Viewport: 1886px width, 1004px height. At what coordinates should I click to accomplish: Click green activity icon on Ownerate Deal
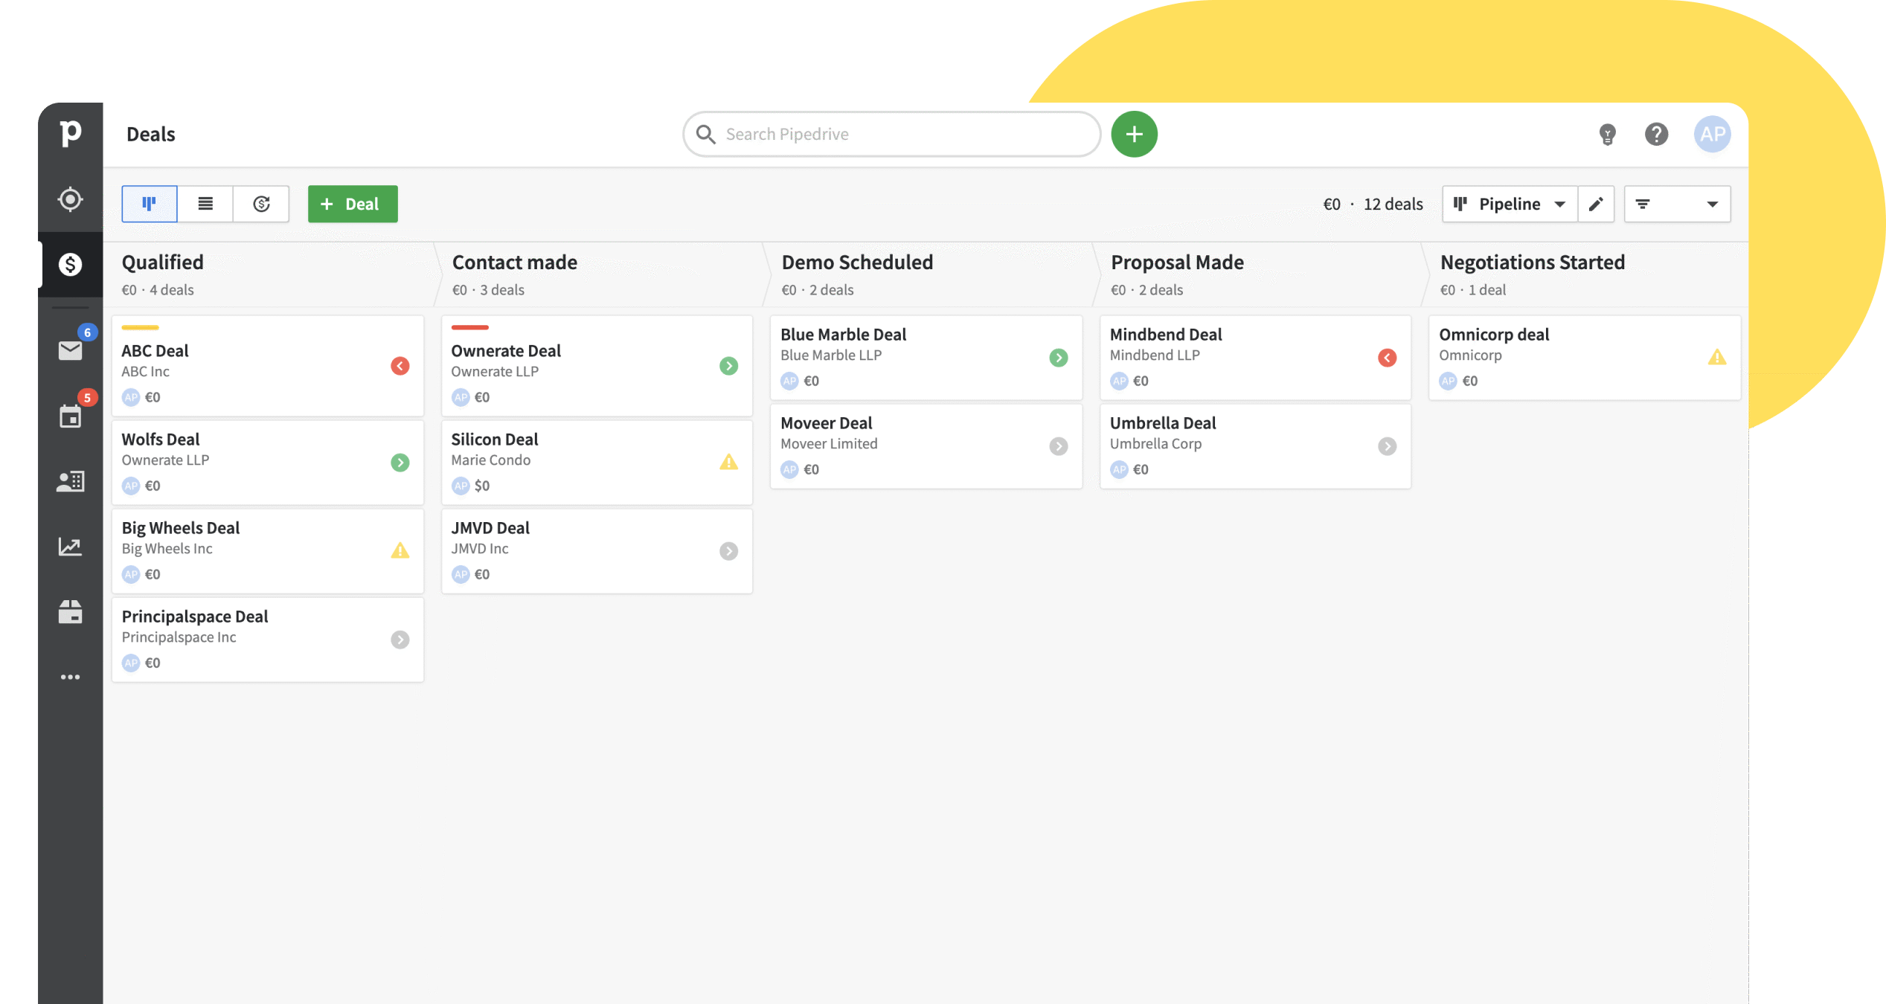[x=729, y=366]
